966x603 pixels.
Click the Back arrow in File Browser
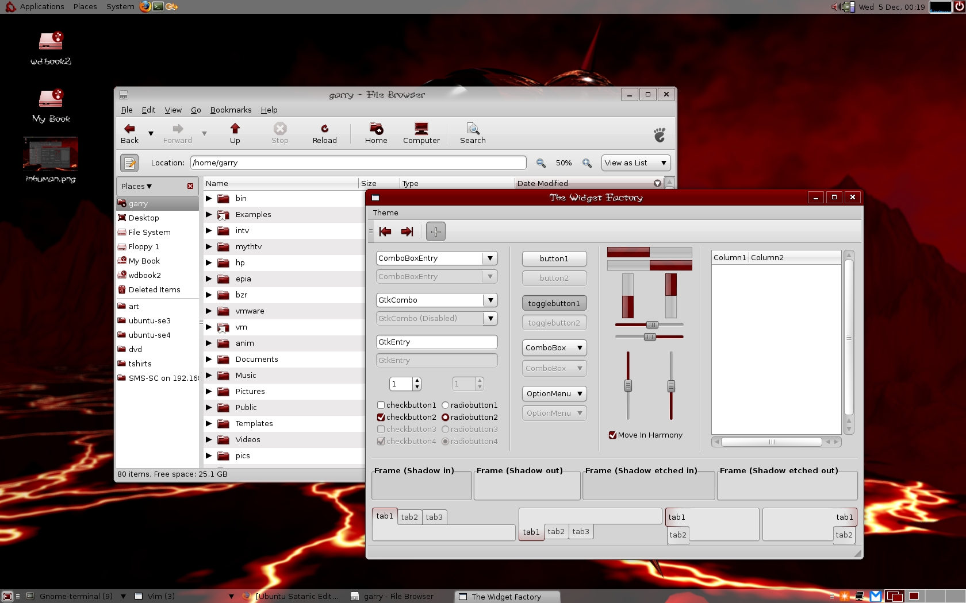[x=129, y=129]
